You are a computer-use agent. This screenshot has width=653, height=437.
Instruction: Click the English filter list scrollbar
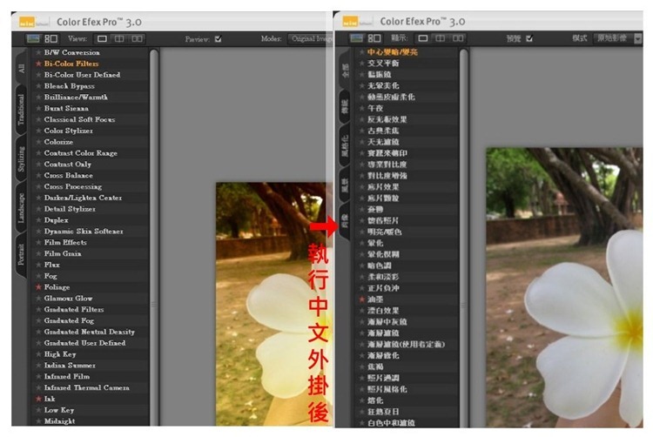click(x=154, y=238)
